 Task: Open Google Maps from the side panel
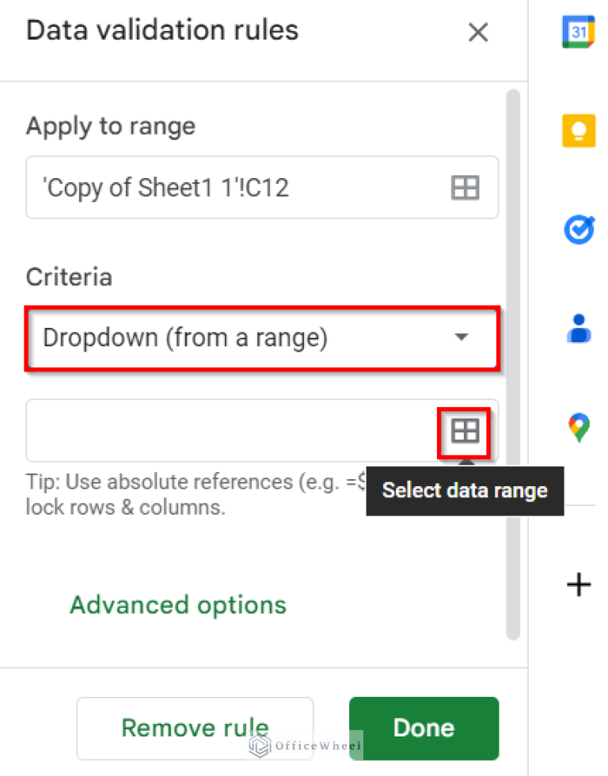(x=578, y=426)
